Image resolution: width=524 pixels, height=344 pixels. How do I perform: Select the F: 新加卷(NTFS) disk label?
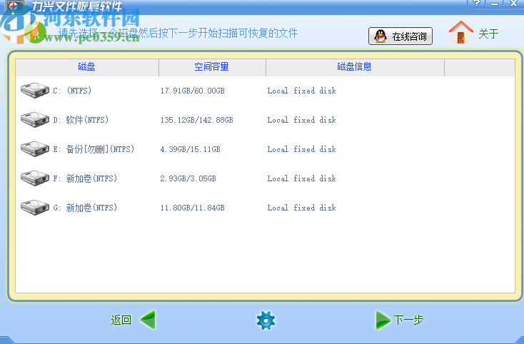tap(85, 178)
